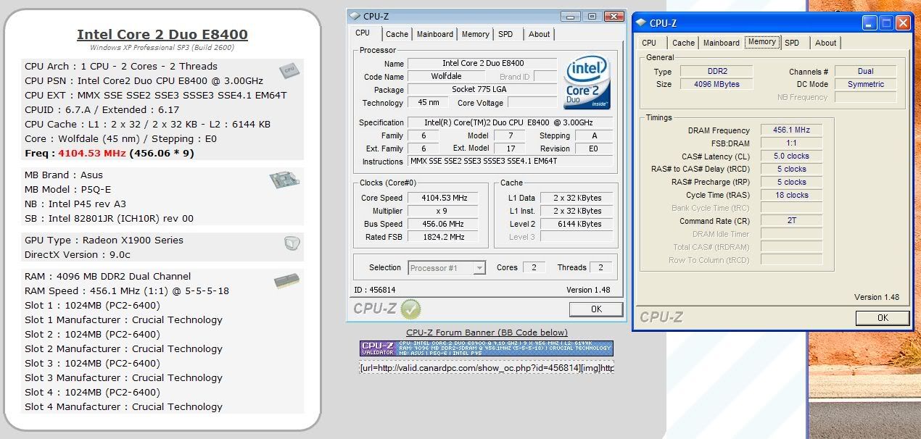
Task: Click the BB code URL text field
Action: (487, 368)
